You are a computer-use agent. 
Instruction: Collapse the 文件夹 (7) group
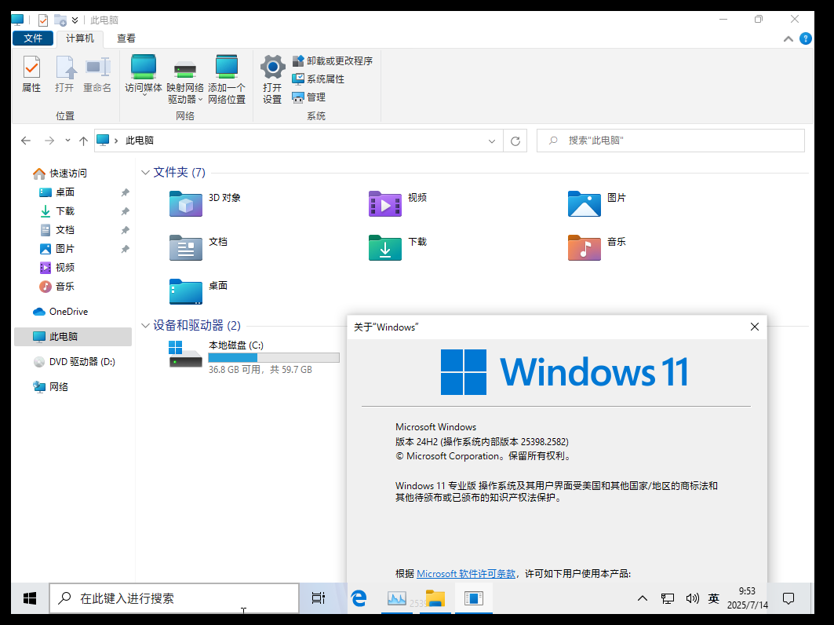click(x=145, y=173)
